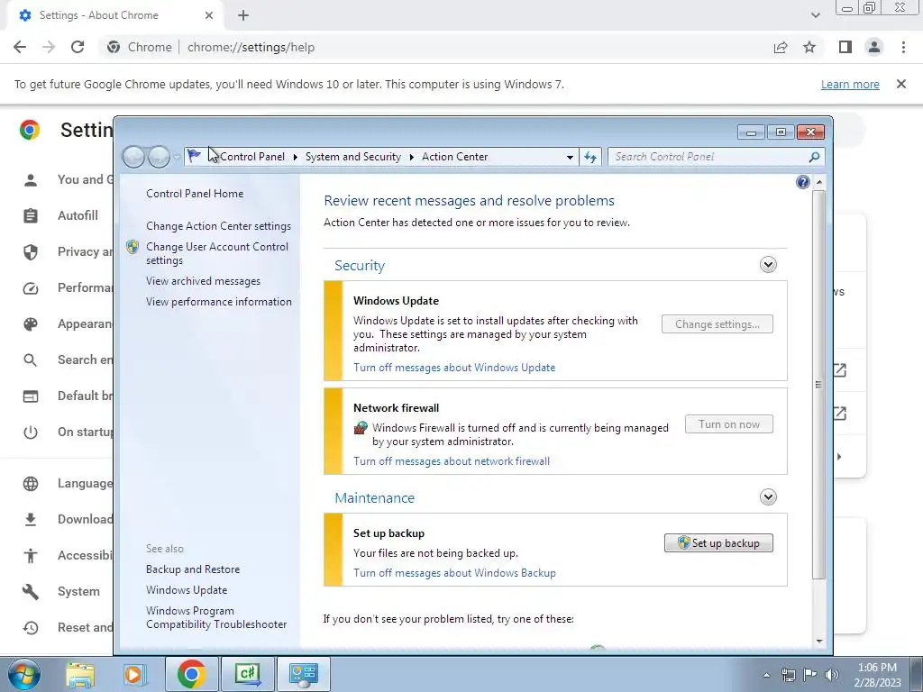Open Chrome tab search chevron

[x=815, y=15]
